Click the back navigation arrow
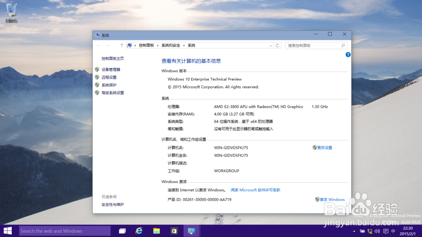Screen dimensions: 422x237 click(99, 46)
